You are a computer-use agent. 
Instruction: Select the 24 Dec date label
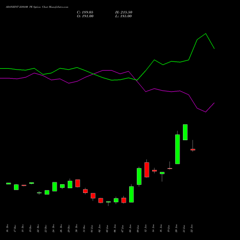tap(53, 228)
